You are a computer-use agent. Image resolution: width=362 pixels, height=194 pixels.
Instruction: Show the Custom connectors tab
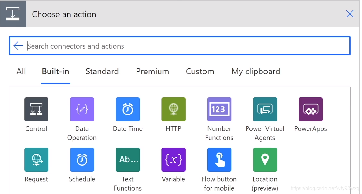(200, 72)
